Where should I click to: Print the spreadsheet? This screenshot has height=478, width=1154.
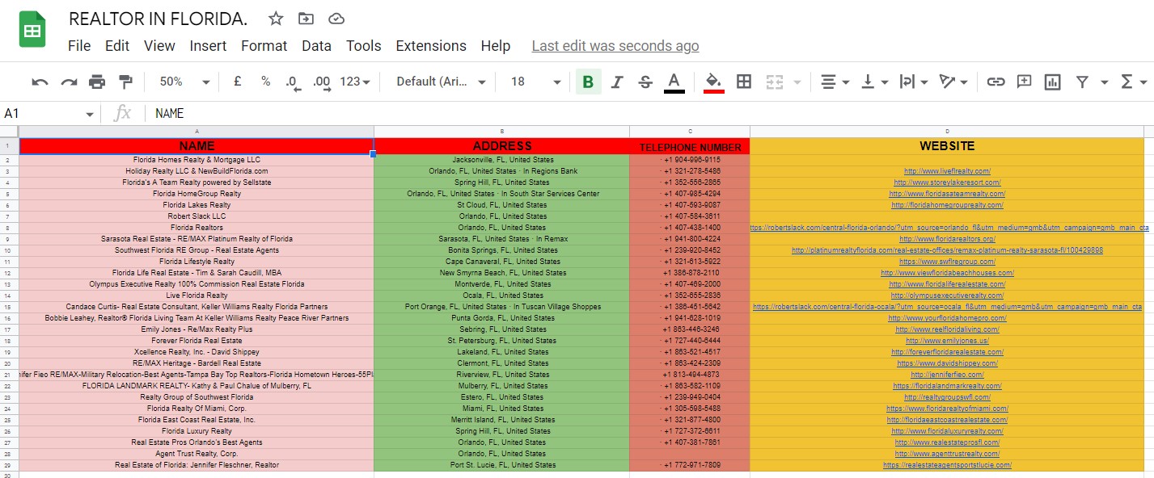(97, 82)
